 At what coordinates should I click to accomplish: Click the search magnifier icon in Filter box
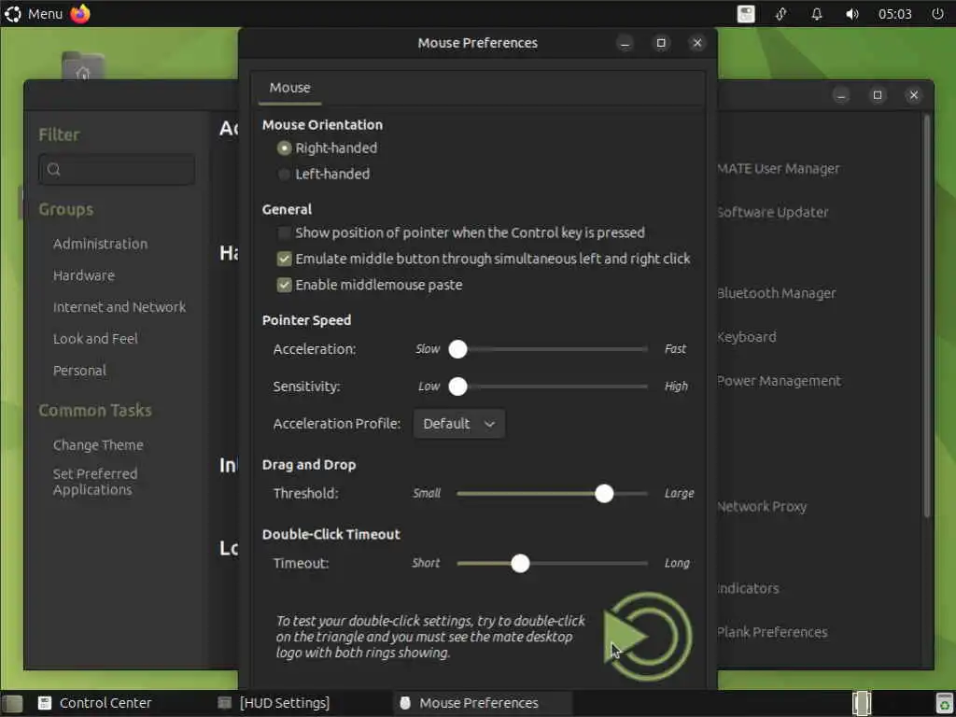pyautogui.click(x=53, y=170)
